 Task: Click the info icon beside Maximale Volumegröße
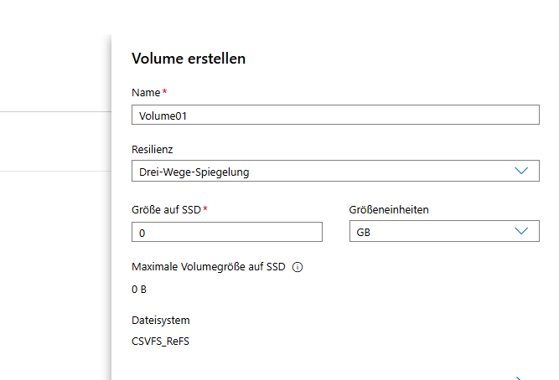(298, 267)
